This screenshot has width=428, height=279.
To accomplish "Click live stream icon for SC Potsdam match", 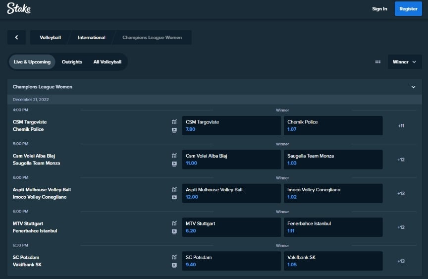I will [x=174, y=265].
